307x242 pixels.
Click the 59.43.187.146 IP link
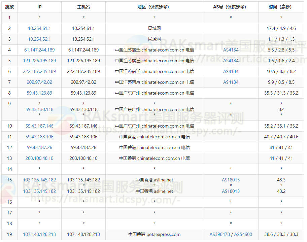39,126
